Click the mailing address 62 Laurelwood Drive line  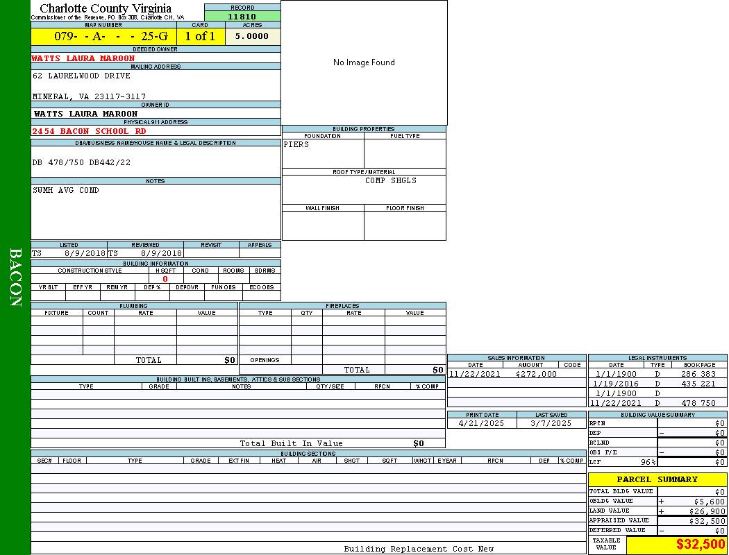pos(81,76)
